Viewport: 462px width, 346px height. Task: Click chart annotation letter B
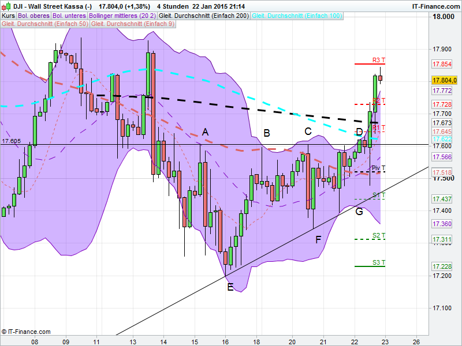[x=267, y=133]
